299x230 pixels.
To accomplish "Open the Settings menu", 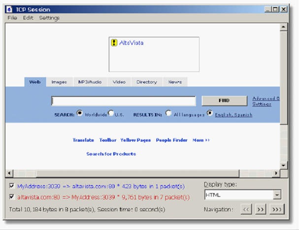I will pos(49,18).
